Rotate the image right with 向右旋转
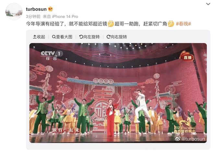 click(117, 37)
